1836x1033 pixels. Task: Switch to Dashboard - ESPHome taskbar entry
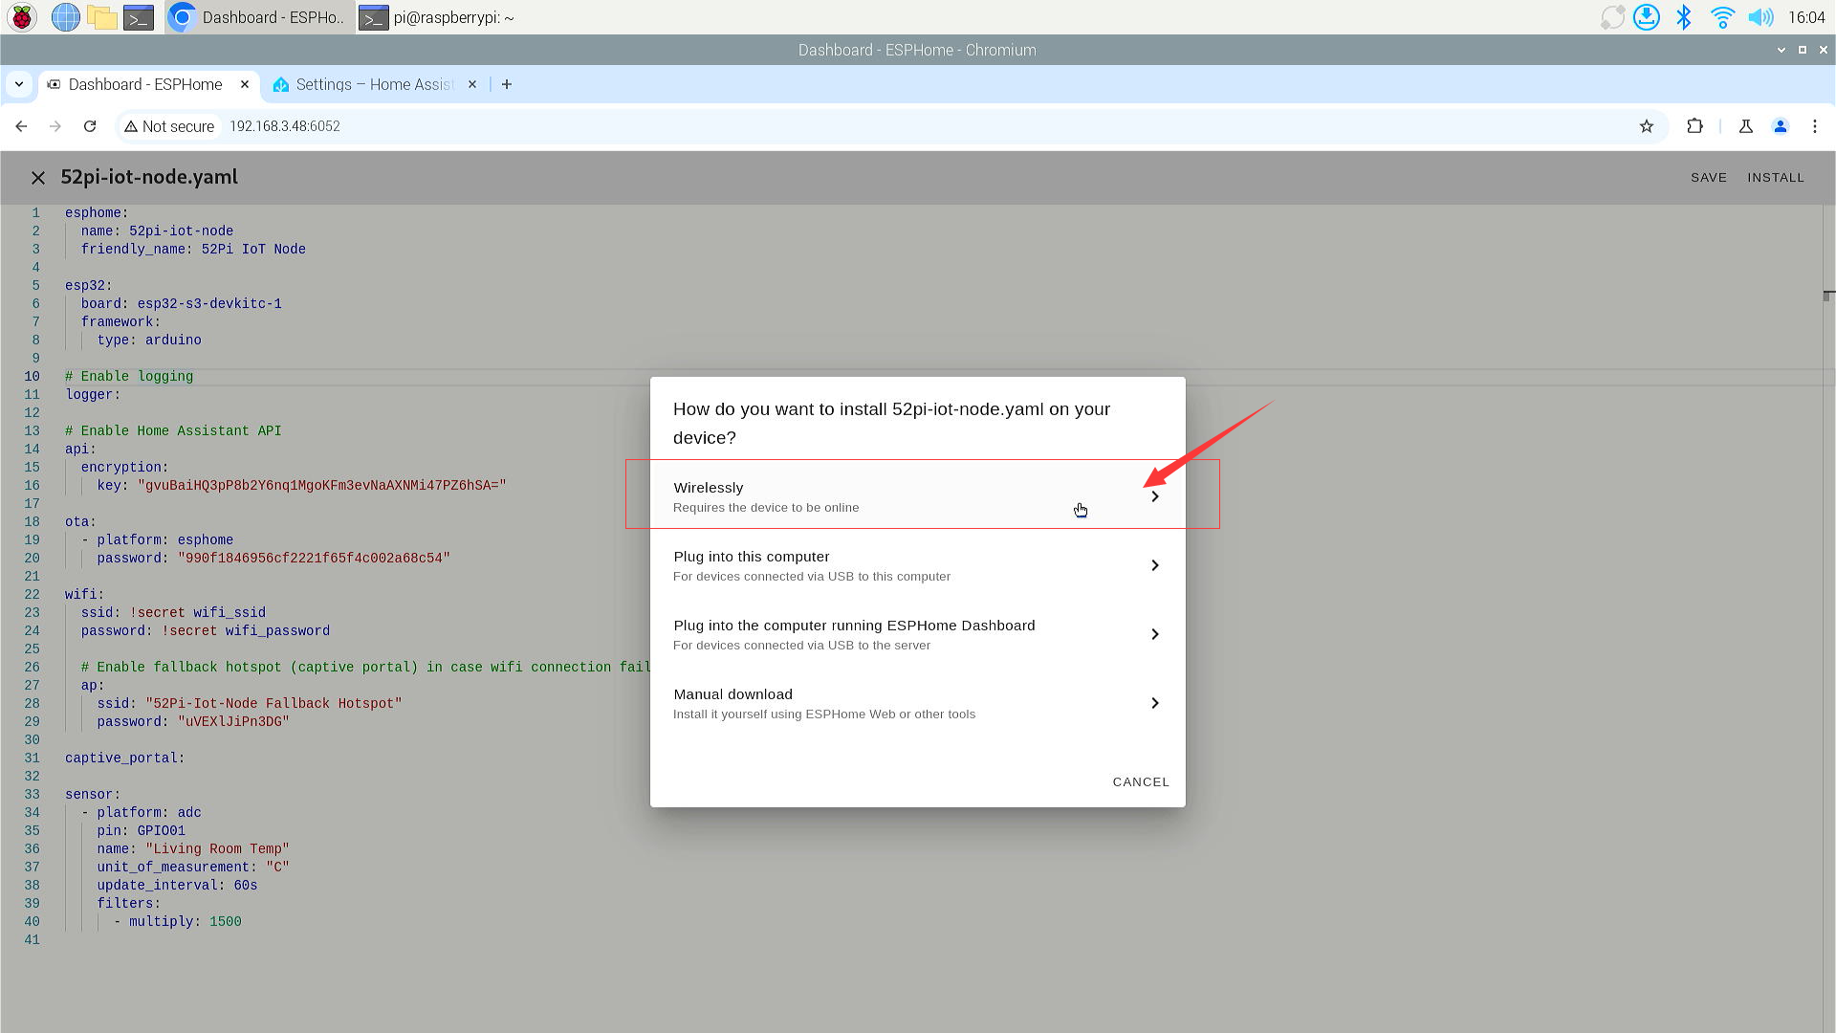point(258,17)
